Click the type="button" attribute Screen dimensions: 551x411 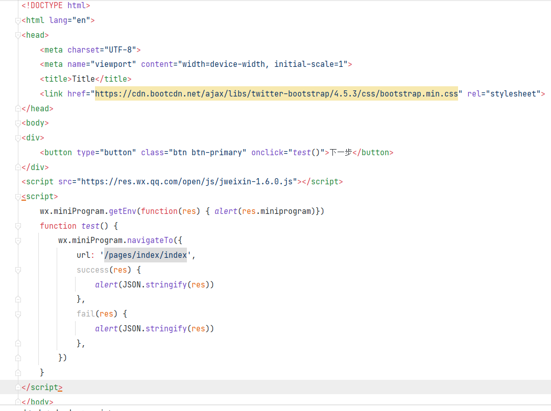(106, 153)
